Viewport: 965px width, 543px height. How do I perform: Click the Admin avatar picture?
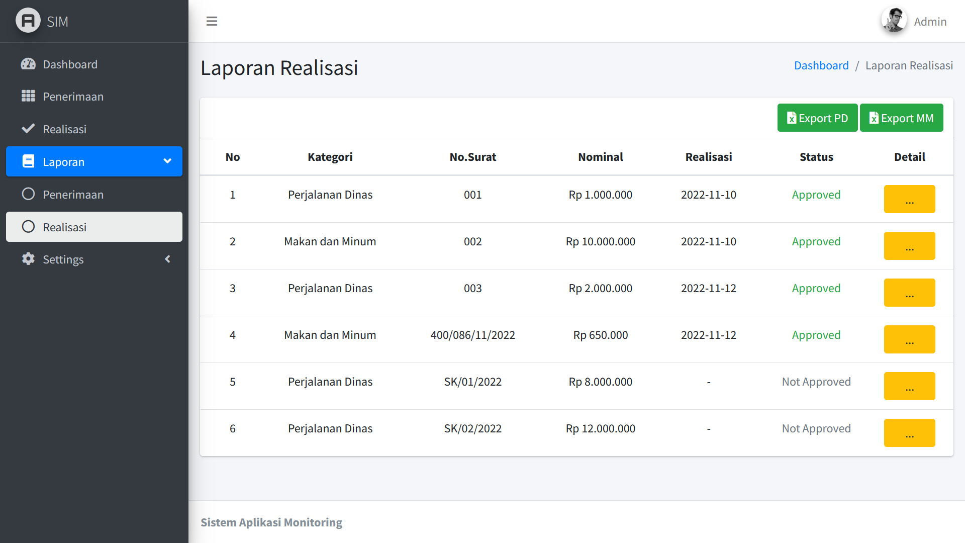894,21
